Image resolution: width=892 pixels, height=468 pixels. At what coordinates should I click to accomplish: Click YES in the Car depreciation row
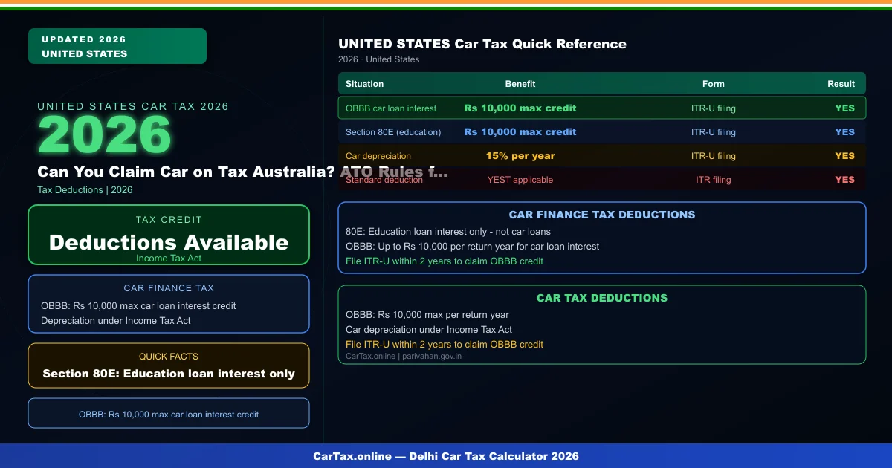coord(845,156)
